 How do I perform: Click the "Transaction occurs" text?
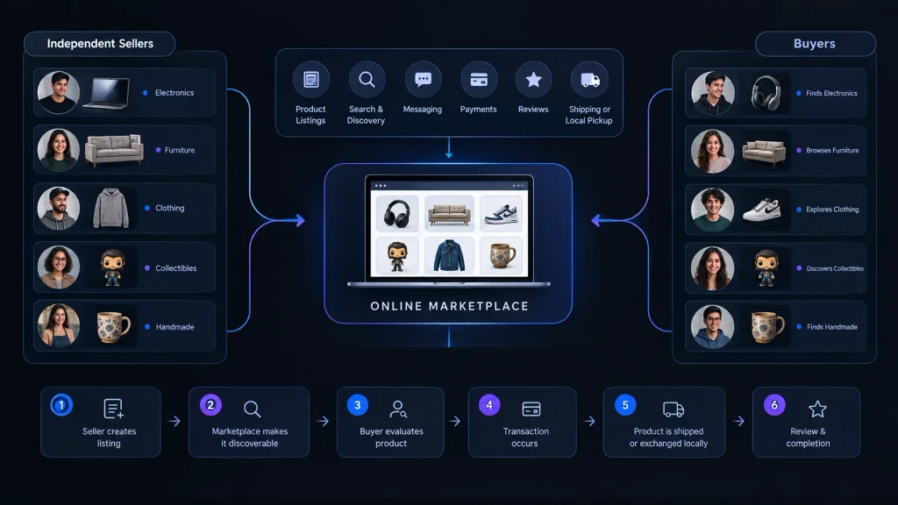(x=525, y=437)
